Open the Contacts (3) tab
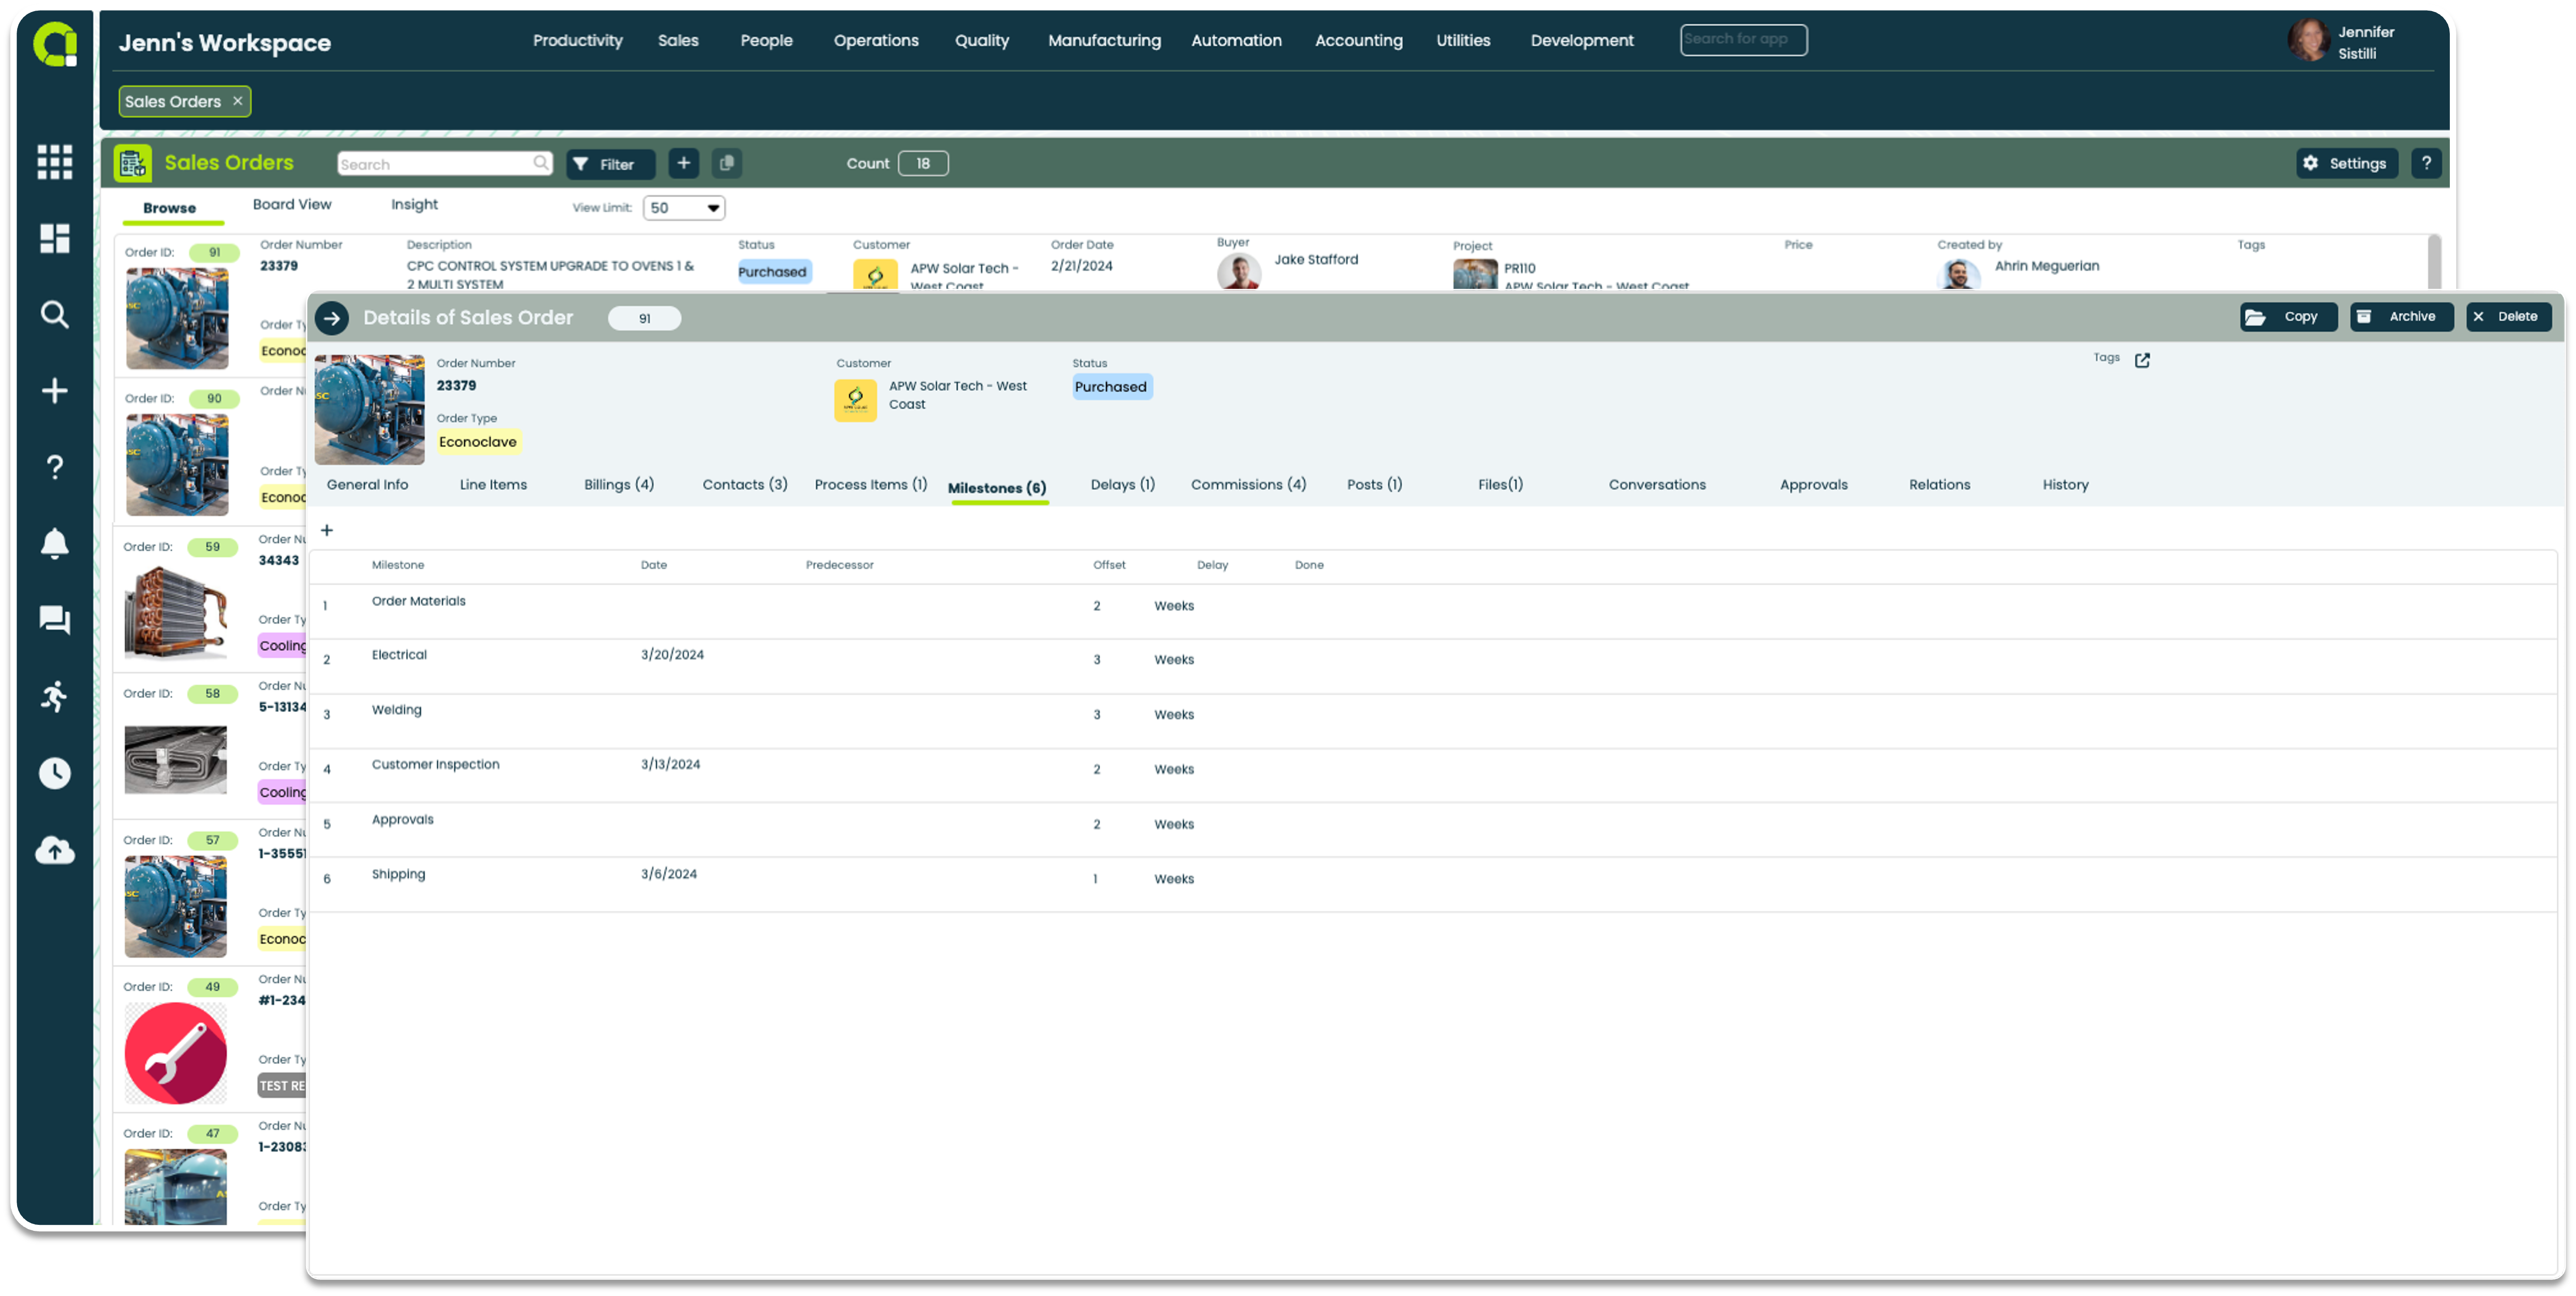The image size is (2576, 1296). click(745, 485)
